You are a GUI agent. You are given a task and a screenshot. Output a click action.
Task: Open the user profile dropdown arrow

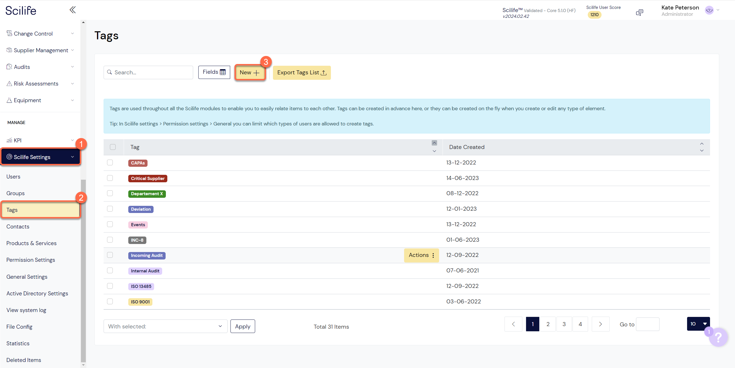point(718,10)
